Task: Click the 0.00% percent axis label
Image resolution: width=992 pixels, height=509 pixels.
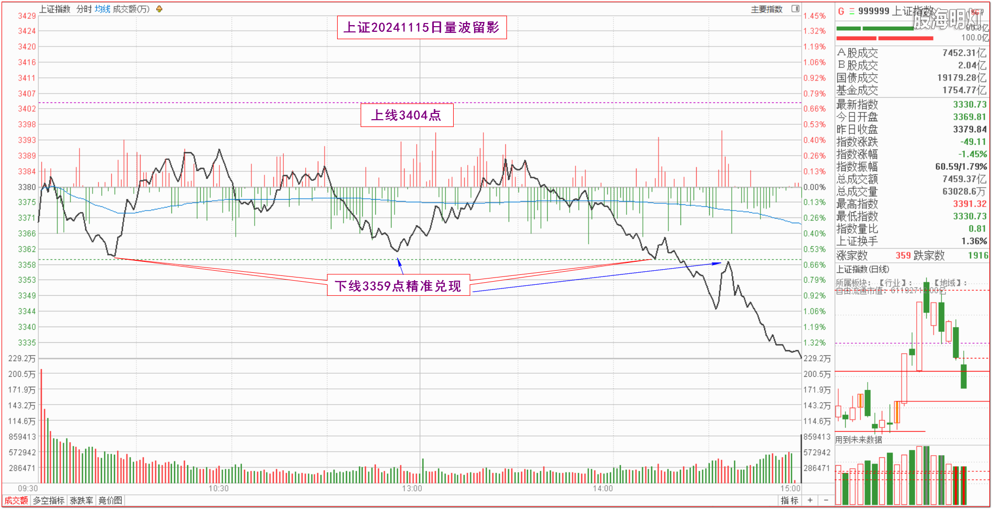Action: click(815, 187)
